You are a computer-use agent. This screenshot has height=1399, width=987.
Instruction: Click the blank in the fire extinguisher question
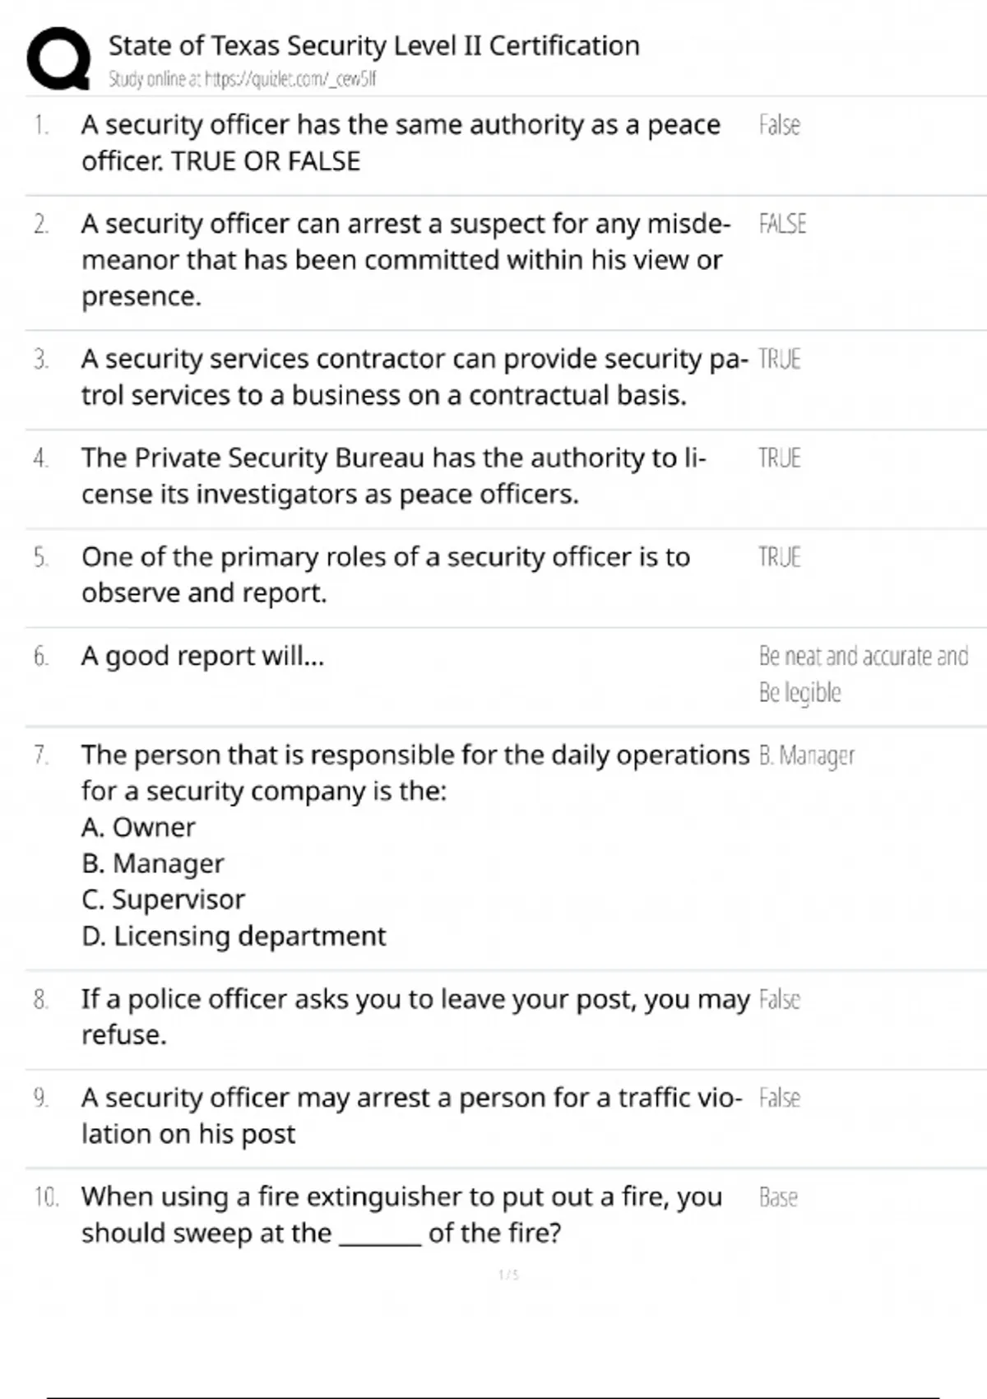click(x=380, y=1234)
